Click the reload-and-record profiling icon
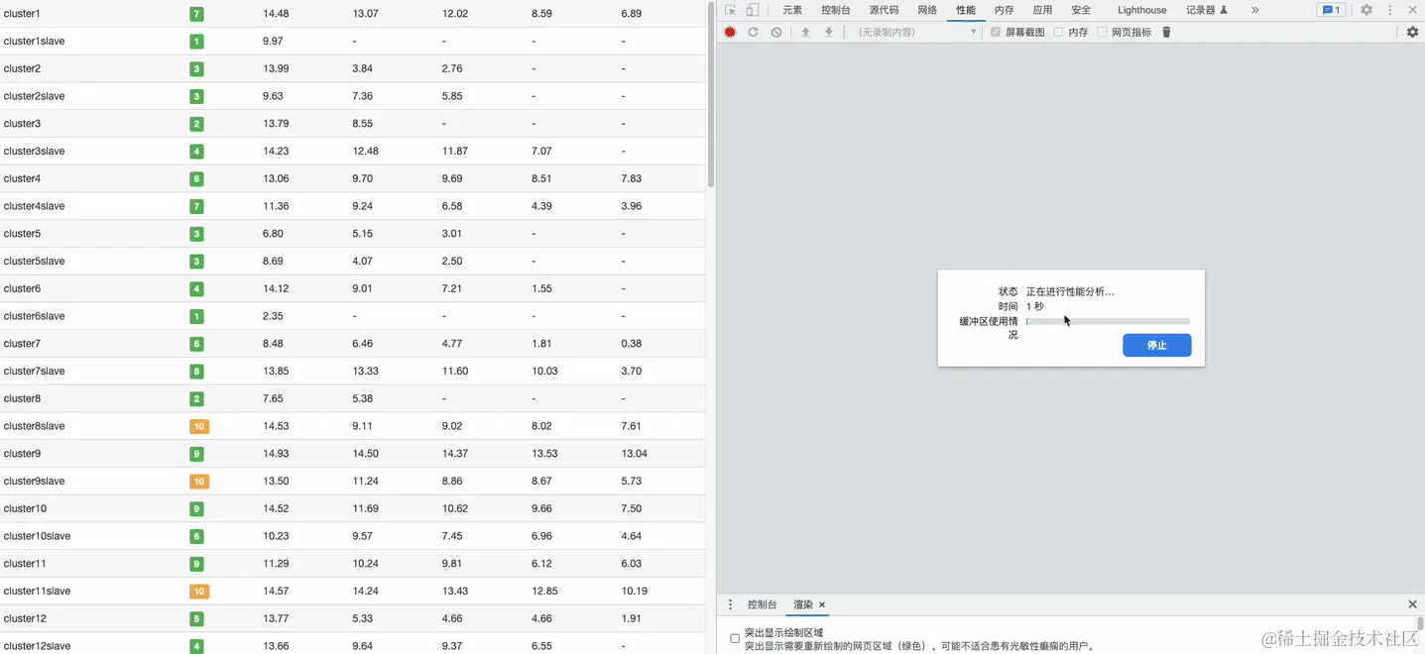The image size is (1425, 654). (x=753, y=31)
